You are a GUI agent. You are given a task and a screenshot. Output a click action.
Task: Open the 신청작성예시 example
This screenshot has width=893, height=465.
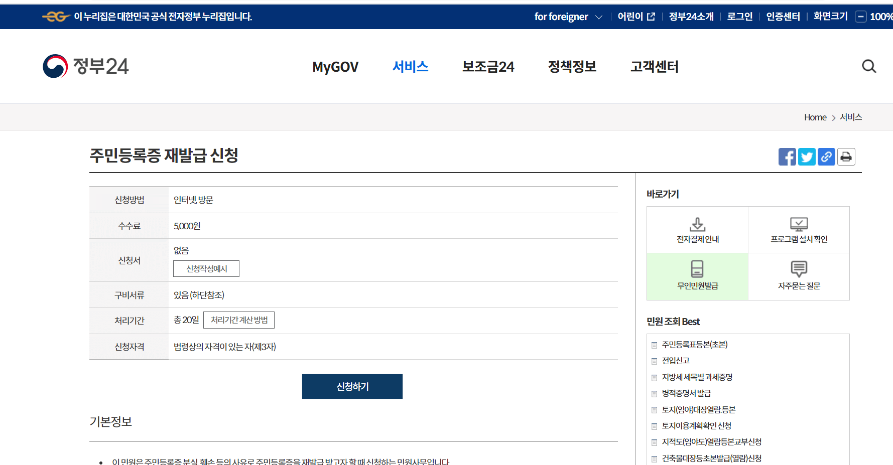206,268
